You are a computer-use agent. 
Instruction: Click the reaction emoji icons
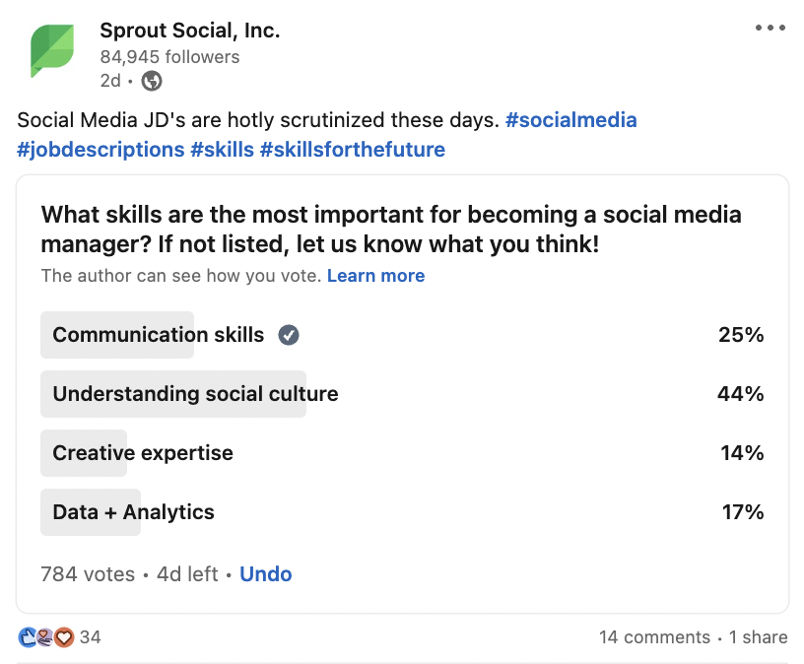46,637
